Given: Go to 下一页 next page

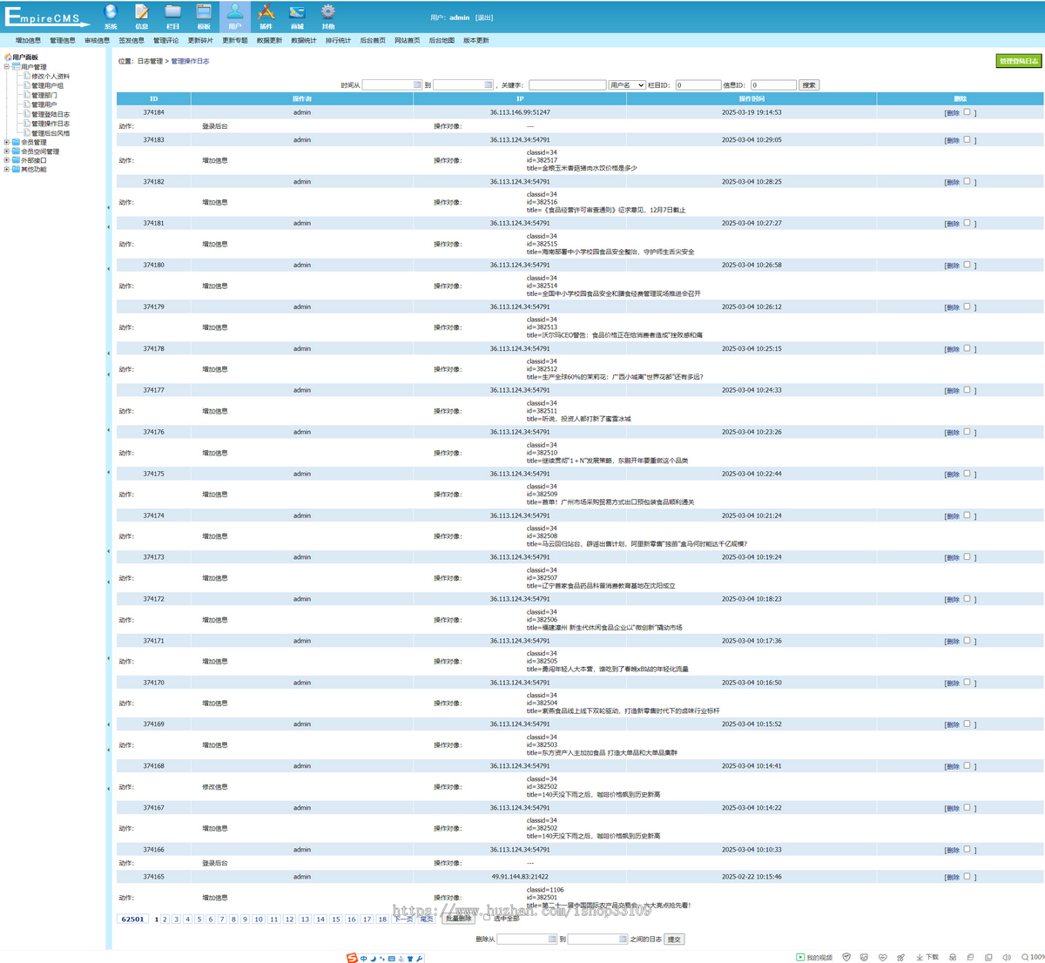Looking at the screenshot, I should pos(403,919).
